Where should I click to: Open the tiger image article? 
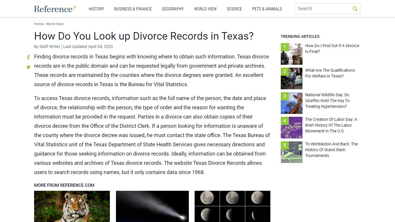[72, 206]
